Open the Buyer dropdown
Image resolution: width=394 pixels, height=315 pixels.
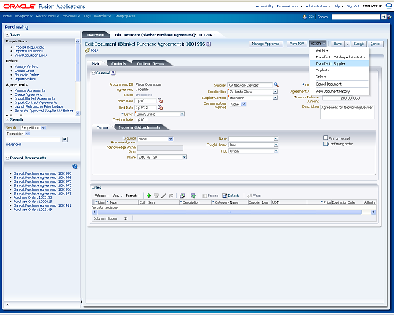(x=182, y=114)
